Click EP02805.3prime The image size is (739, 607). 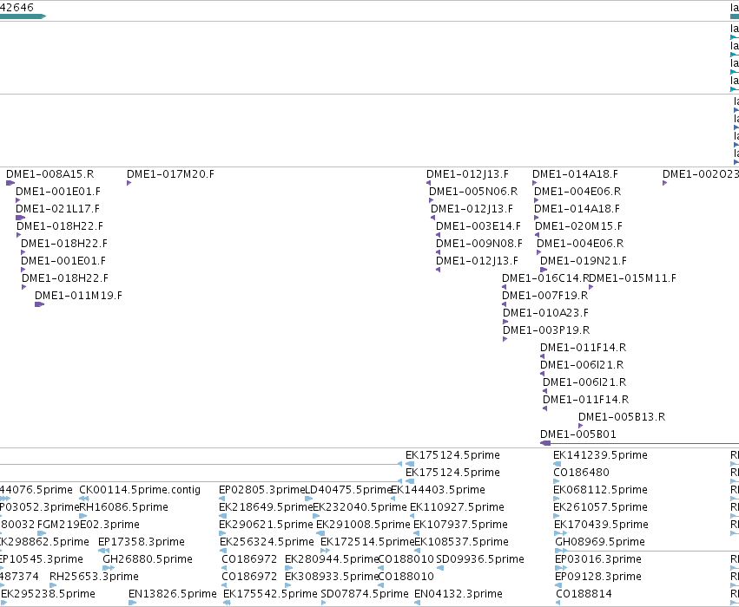[262, 490]
